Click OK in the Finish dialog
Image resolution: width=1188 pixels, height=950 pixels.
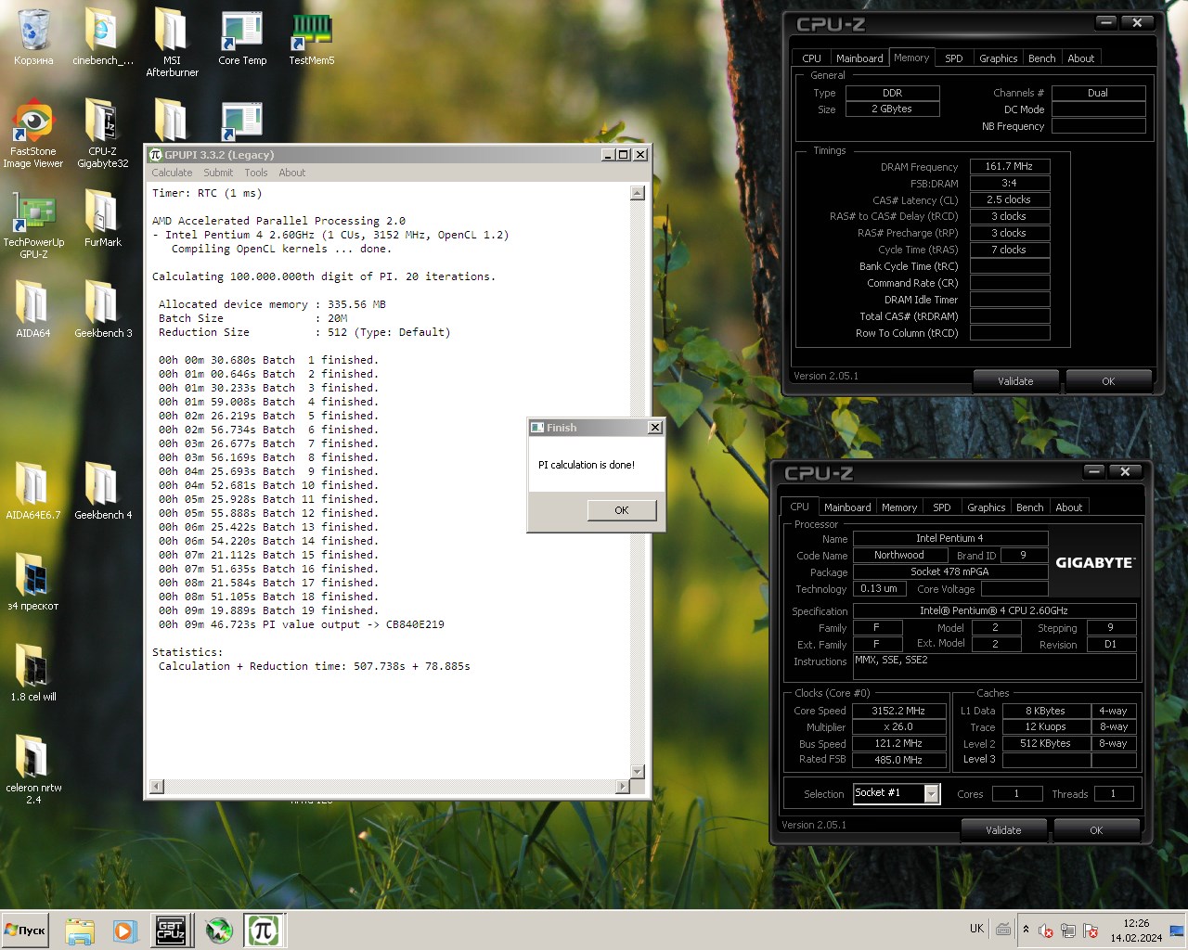click(622, 510)
